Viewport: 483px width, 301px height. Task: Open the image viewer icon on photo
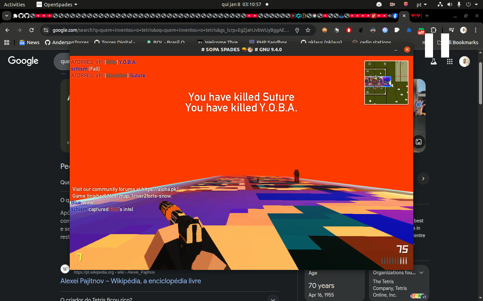[419, 142]
